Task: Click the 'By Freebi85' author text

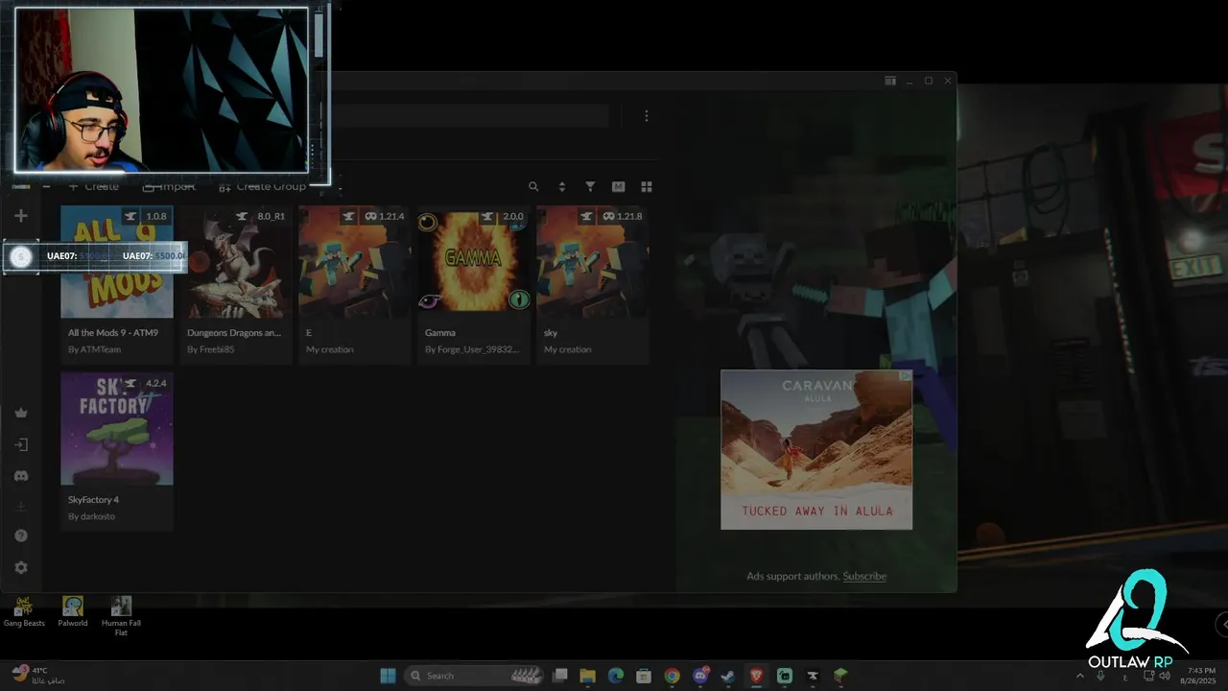Action: click(x=210, y=349)
